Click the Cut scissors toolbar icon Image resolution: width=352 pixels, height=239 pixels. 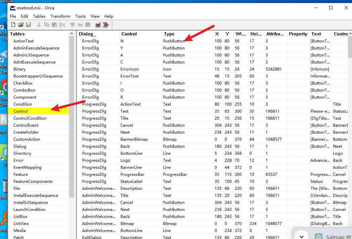pyautogui.click(x=39, y=25)
